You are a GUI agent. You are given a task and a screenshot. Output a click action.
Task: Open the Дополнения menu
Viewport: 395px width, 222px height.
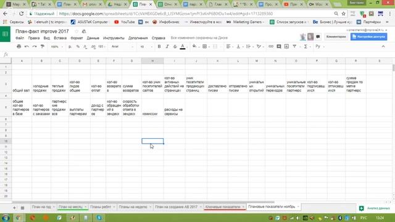pos(138,38)
